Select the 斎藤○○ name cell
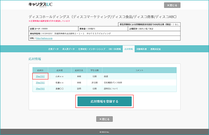209x135 pixels. click(59, 89)
